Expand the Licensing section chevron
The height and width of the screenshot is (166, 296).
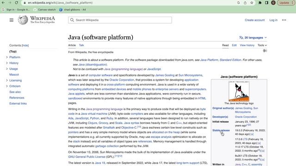coord(7,80)
